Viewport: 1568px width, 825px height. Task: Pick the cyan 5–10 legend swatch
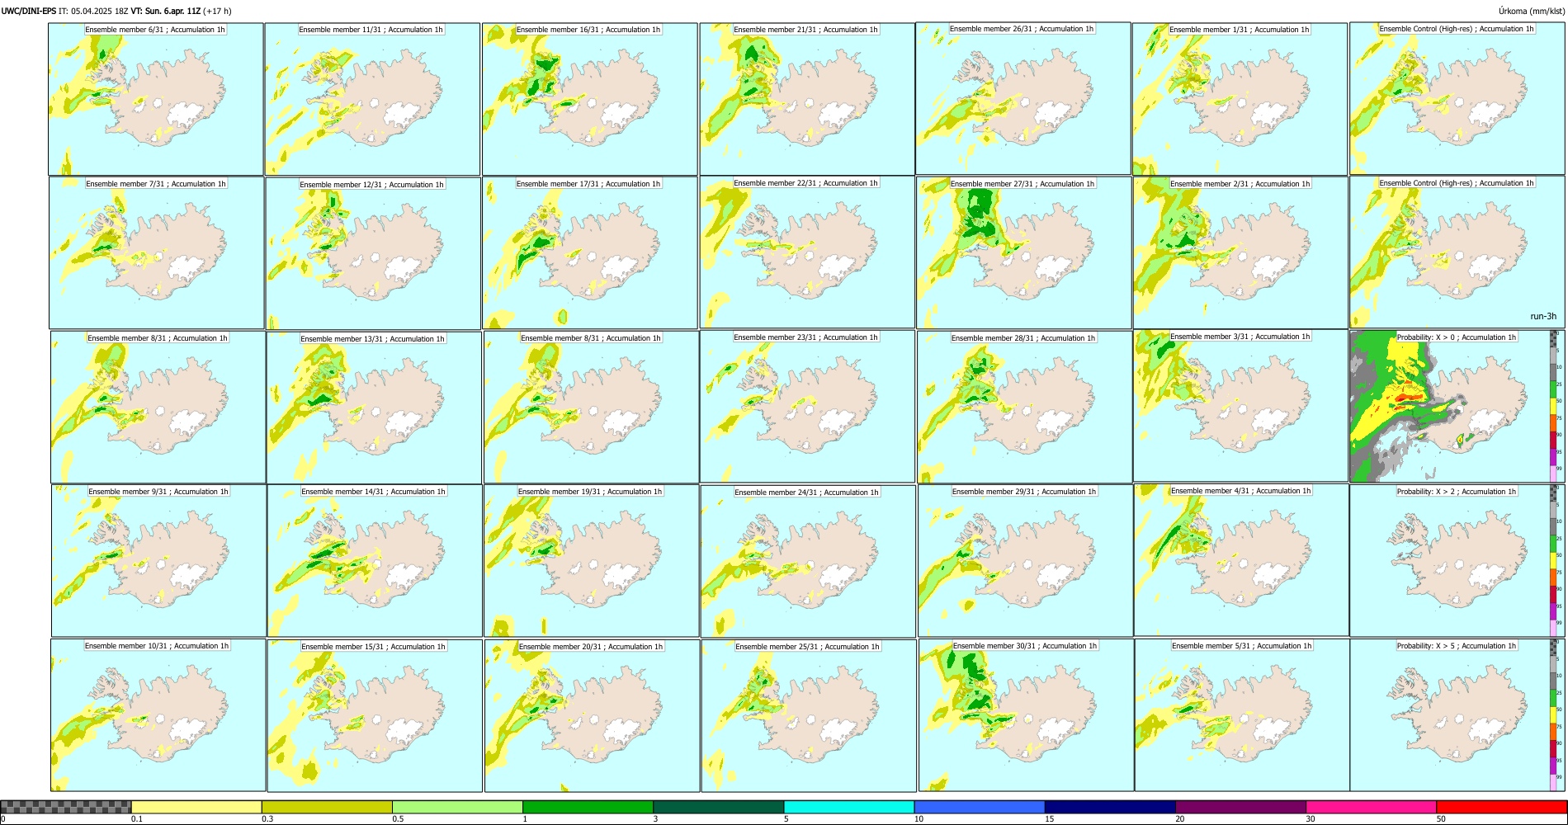click(x=849, y=807)
